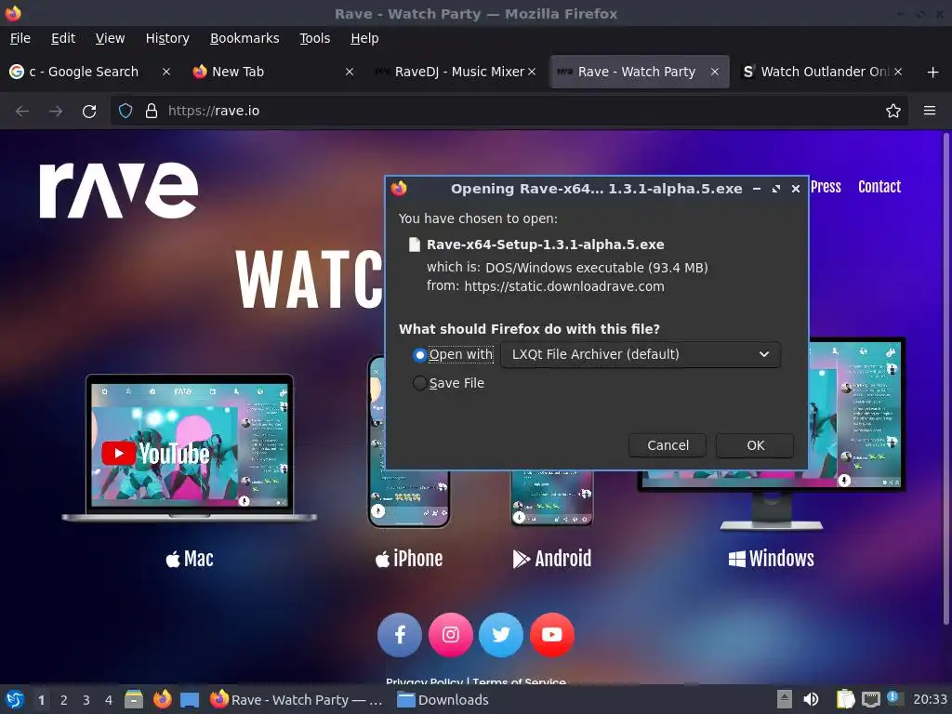This screenshot has width=952, height=714.
Task: Go forward with the browser forward arrow
Action: coord(56,112)
